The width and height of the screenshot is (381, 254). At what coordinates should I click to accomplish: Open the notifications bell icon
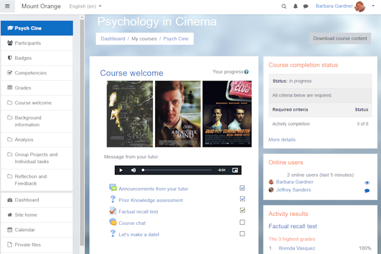click(x=295, y=6)
